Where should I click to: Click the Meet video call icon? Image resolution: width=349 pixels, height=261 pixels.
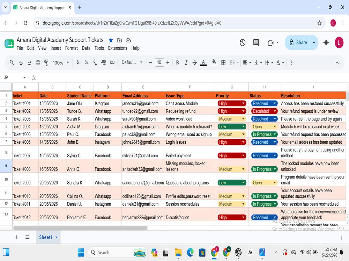pyautogui.click(x=270, y=42)
